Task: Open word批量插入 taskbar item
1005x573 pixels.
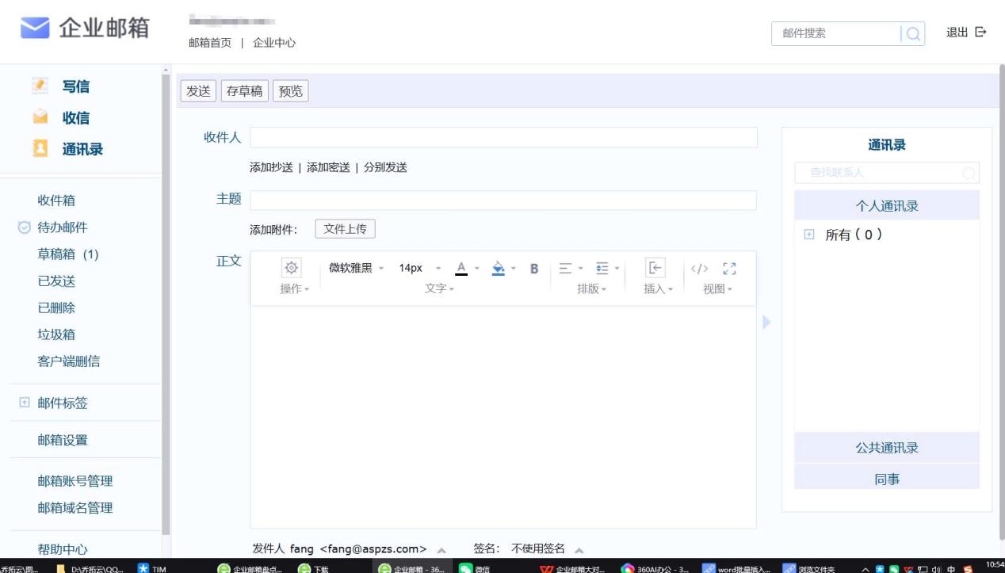Action: coord(736,567)
